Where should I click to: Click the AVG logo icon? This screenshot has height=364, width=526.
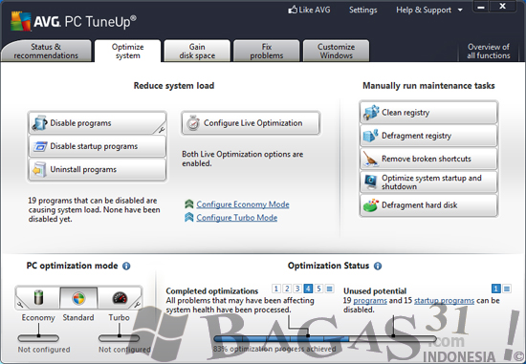[20, 21]
